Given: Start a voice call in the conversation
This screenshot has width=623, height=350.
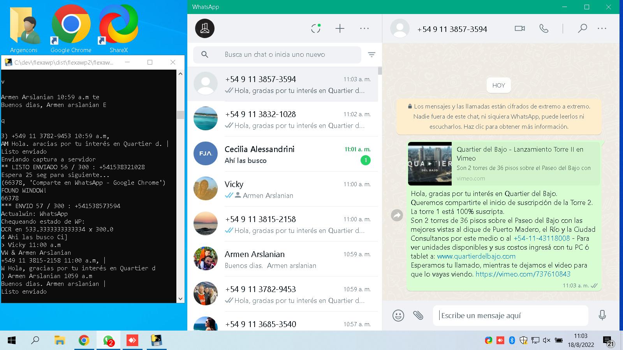Looking at the screenshot, I should tap(544, 28).
